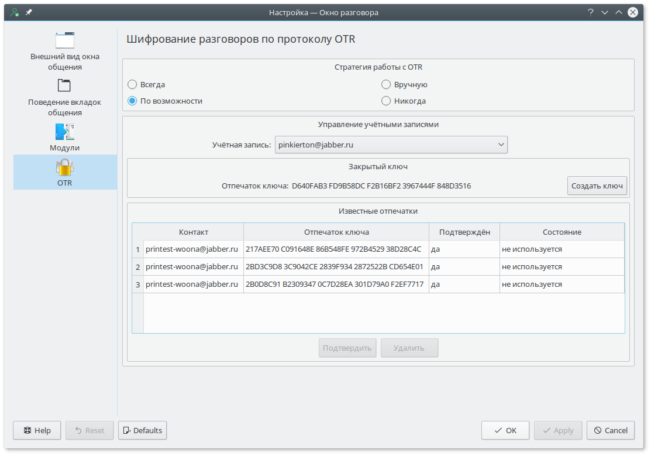Image resolution: width=651 pixels, height=456 pixels.
Task: Click the table top-left corner select-all cell
Action: pos(138,232)
